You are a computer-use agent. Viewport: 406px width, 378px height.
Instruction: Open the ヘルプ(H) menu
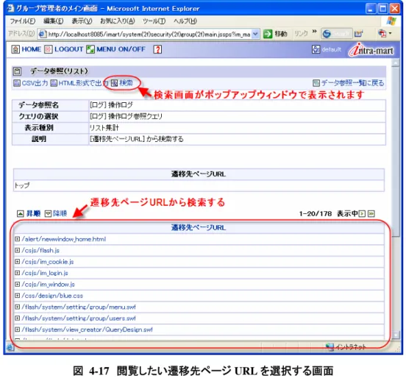(185, 21)
